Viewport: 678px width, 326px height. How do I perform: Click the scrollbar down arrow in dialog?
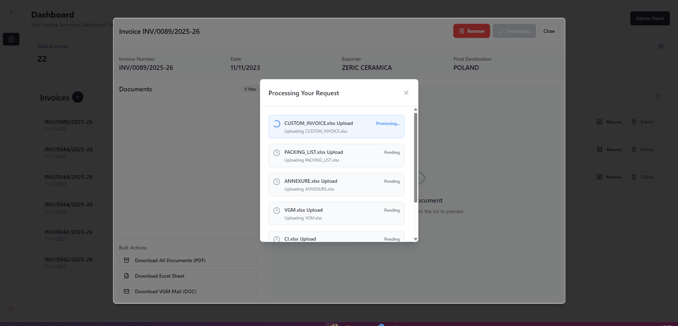415,239
